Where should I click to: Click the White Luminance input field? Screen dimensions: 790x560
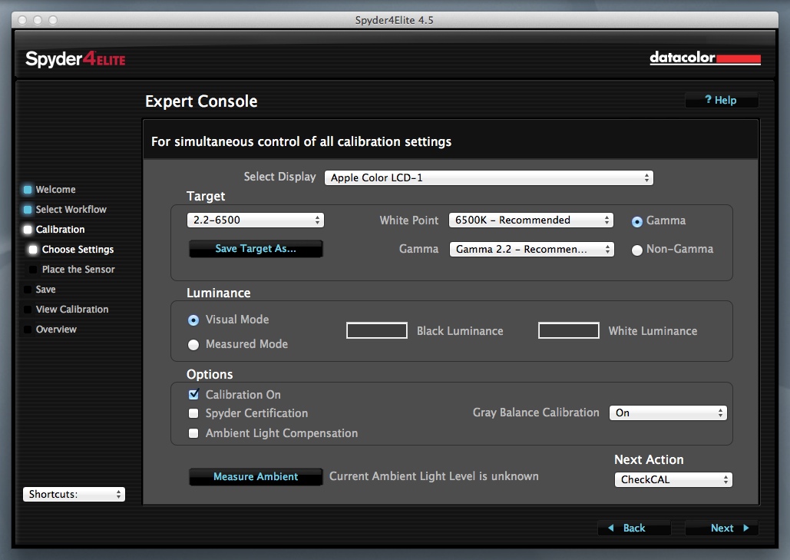[x=569, y=331]
